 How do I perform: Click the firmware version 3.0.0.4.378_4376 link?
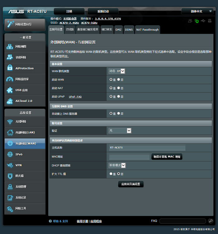click(x=108, y=19)
